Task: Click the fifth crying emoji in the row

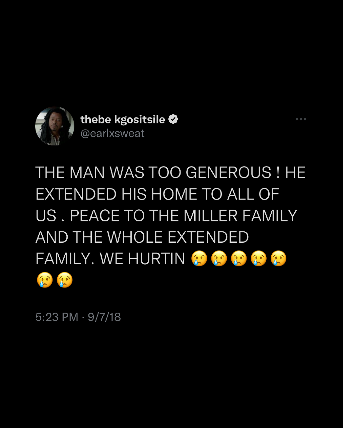Action: tap(279, 258)
